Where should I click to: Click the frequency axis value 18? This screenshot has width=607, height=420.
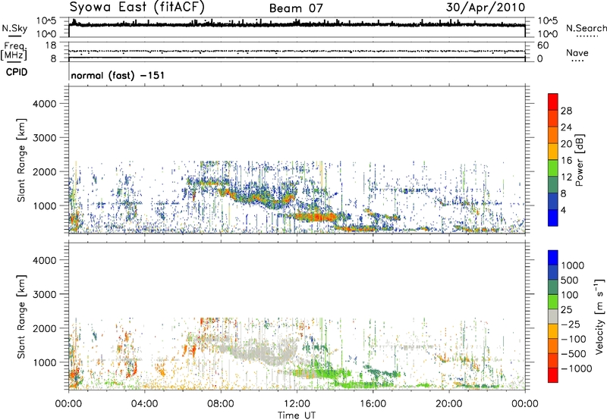tap(51, 45)
